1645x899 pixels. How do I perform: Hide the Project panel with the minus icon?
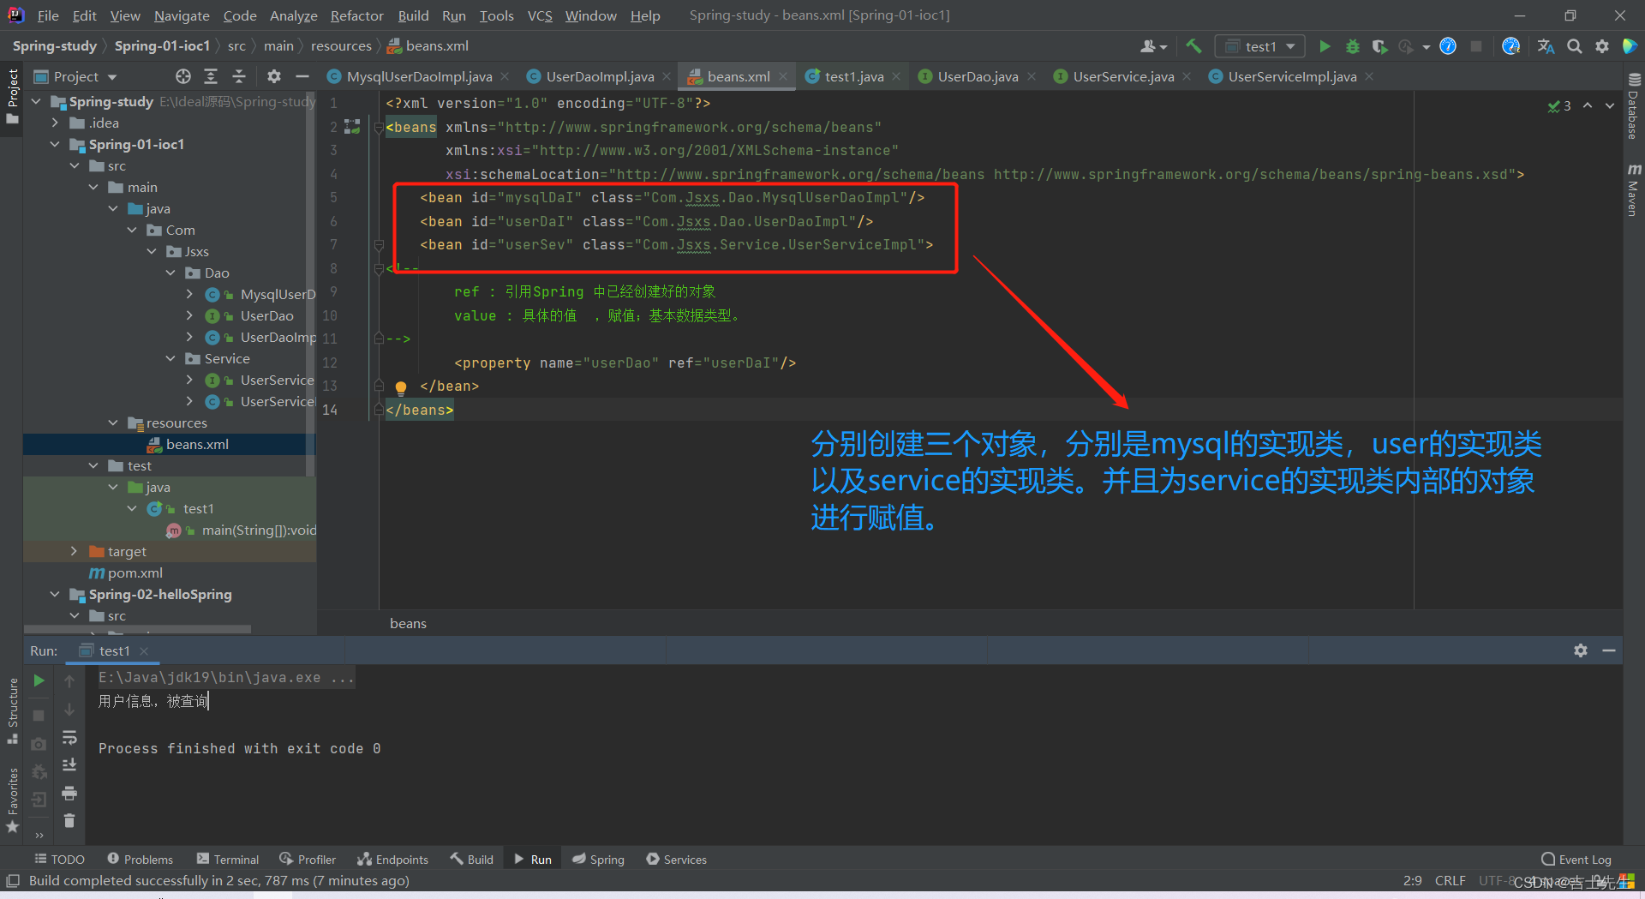point(302,76)
